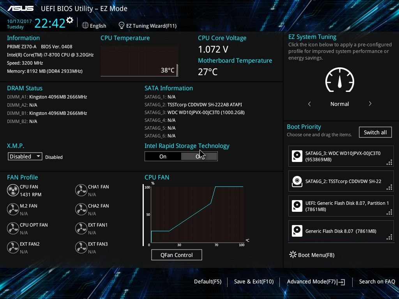Click the Normal tuning profile label

pyautogui.click(x=340, y=104)
